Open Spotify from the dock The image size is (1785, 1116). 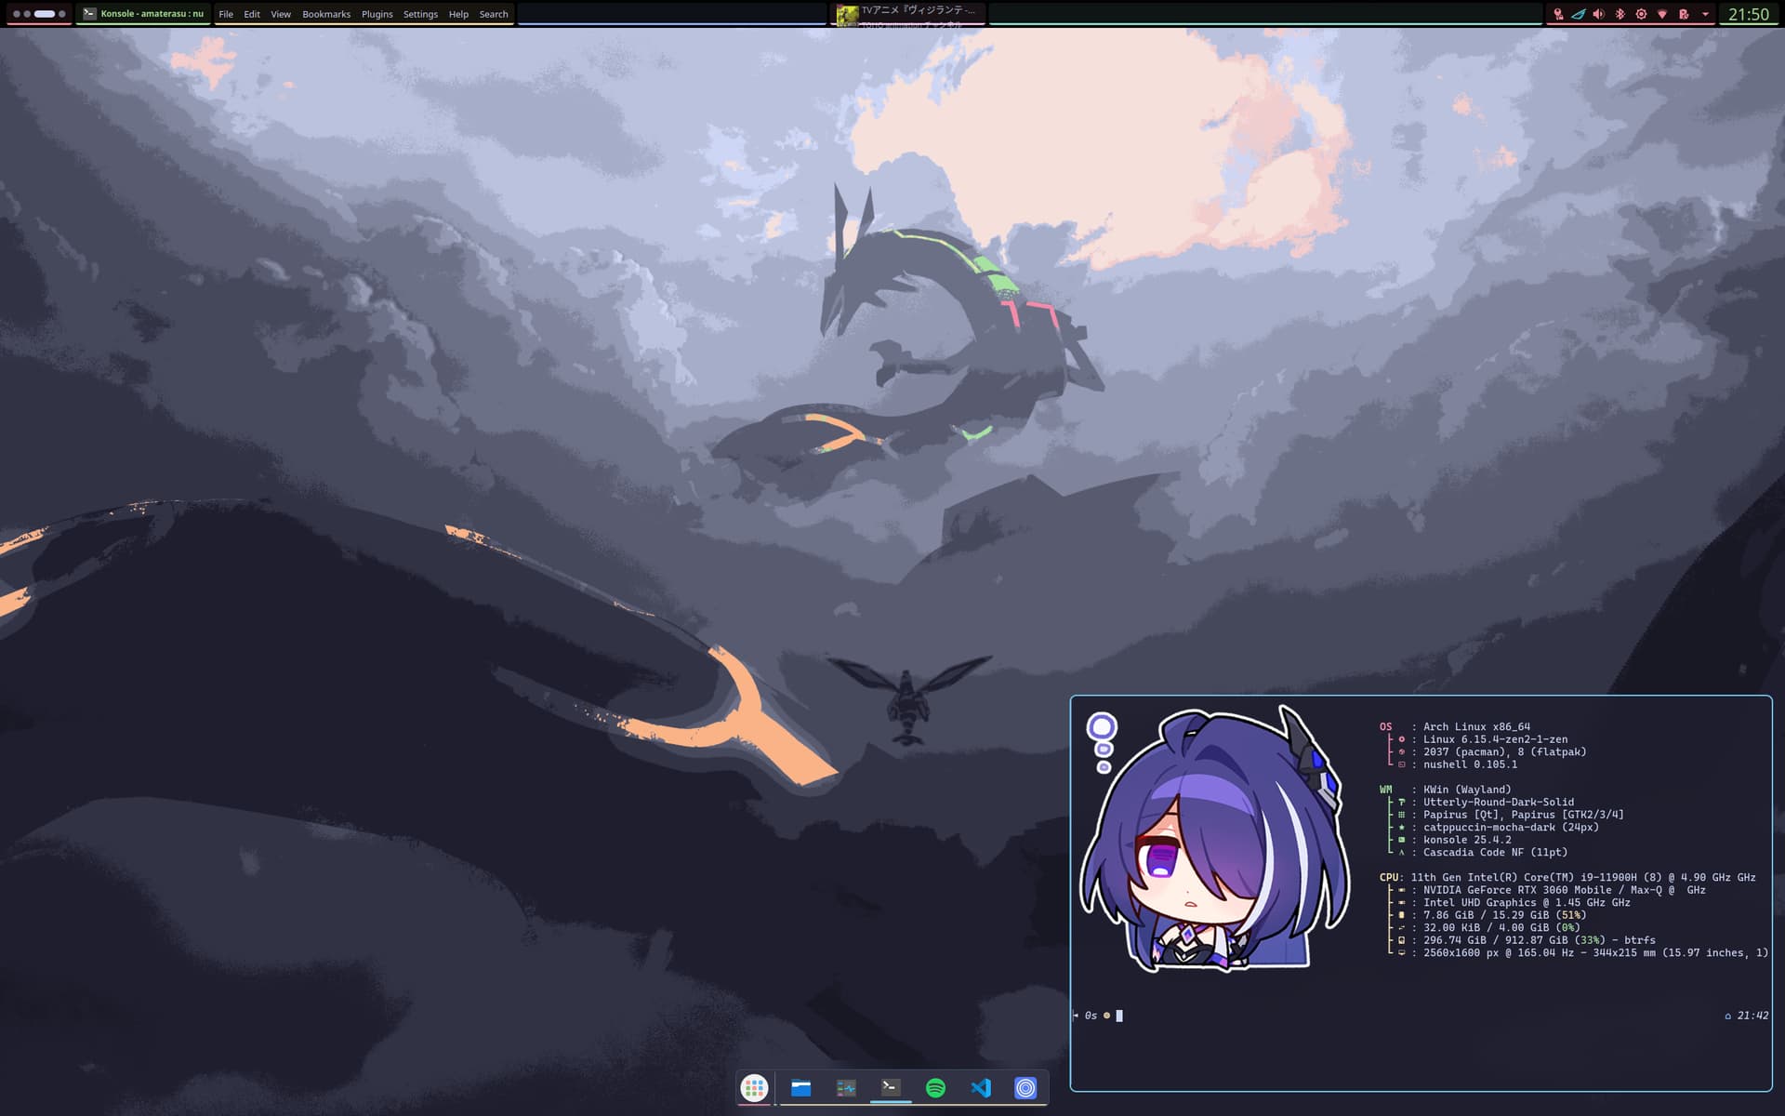[935, 1087]
